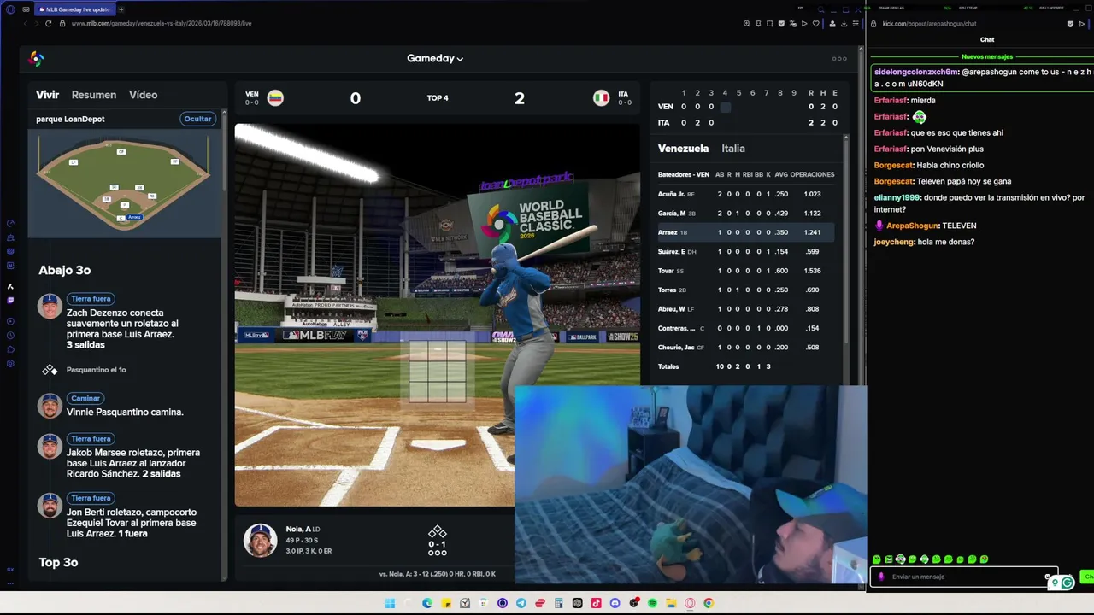This screenshot has height=615, width=1094.
Task: Click the Caminar play tag
Action: coord(85,398)
